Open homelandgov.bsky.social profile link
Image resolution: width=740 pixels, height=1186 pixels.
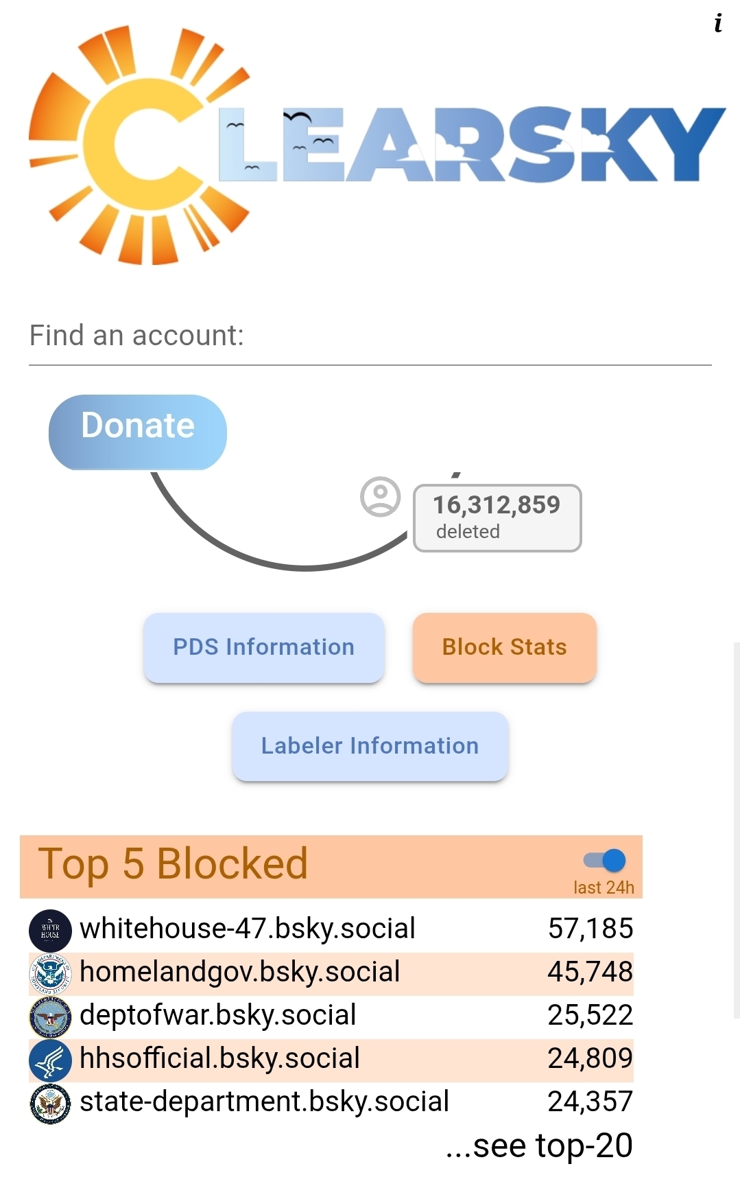pos(240,972)
